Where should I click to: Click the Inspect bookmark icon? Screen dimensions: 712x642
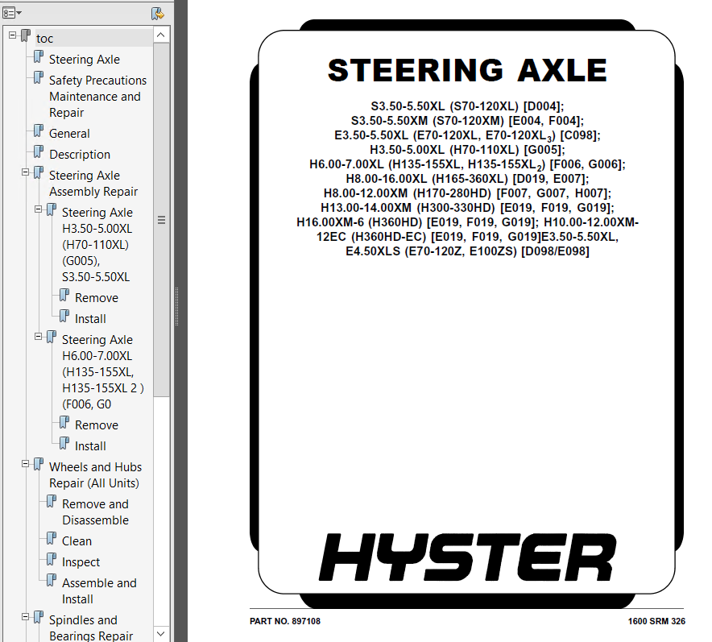(x=52, y=560)
